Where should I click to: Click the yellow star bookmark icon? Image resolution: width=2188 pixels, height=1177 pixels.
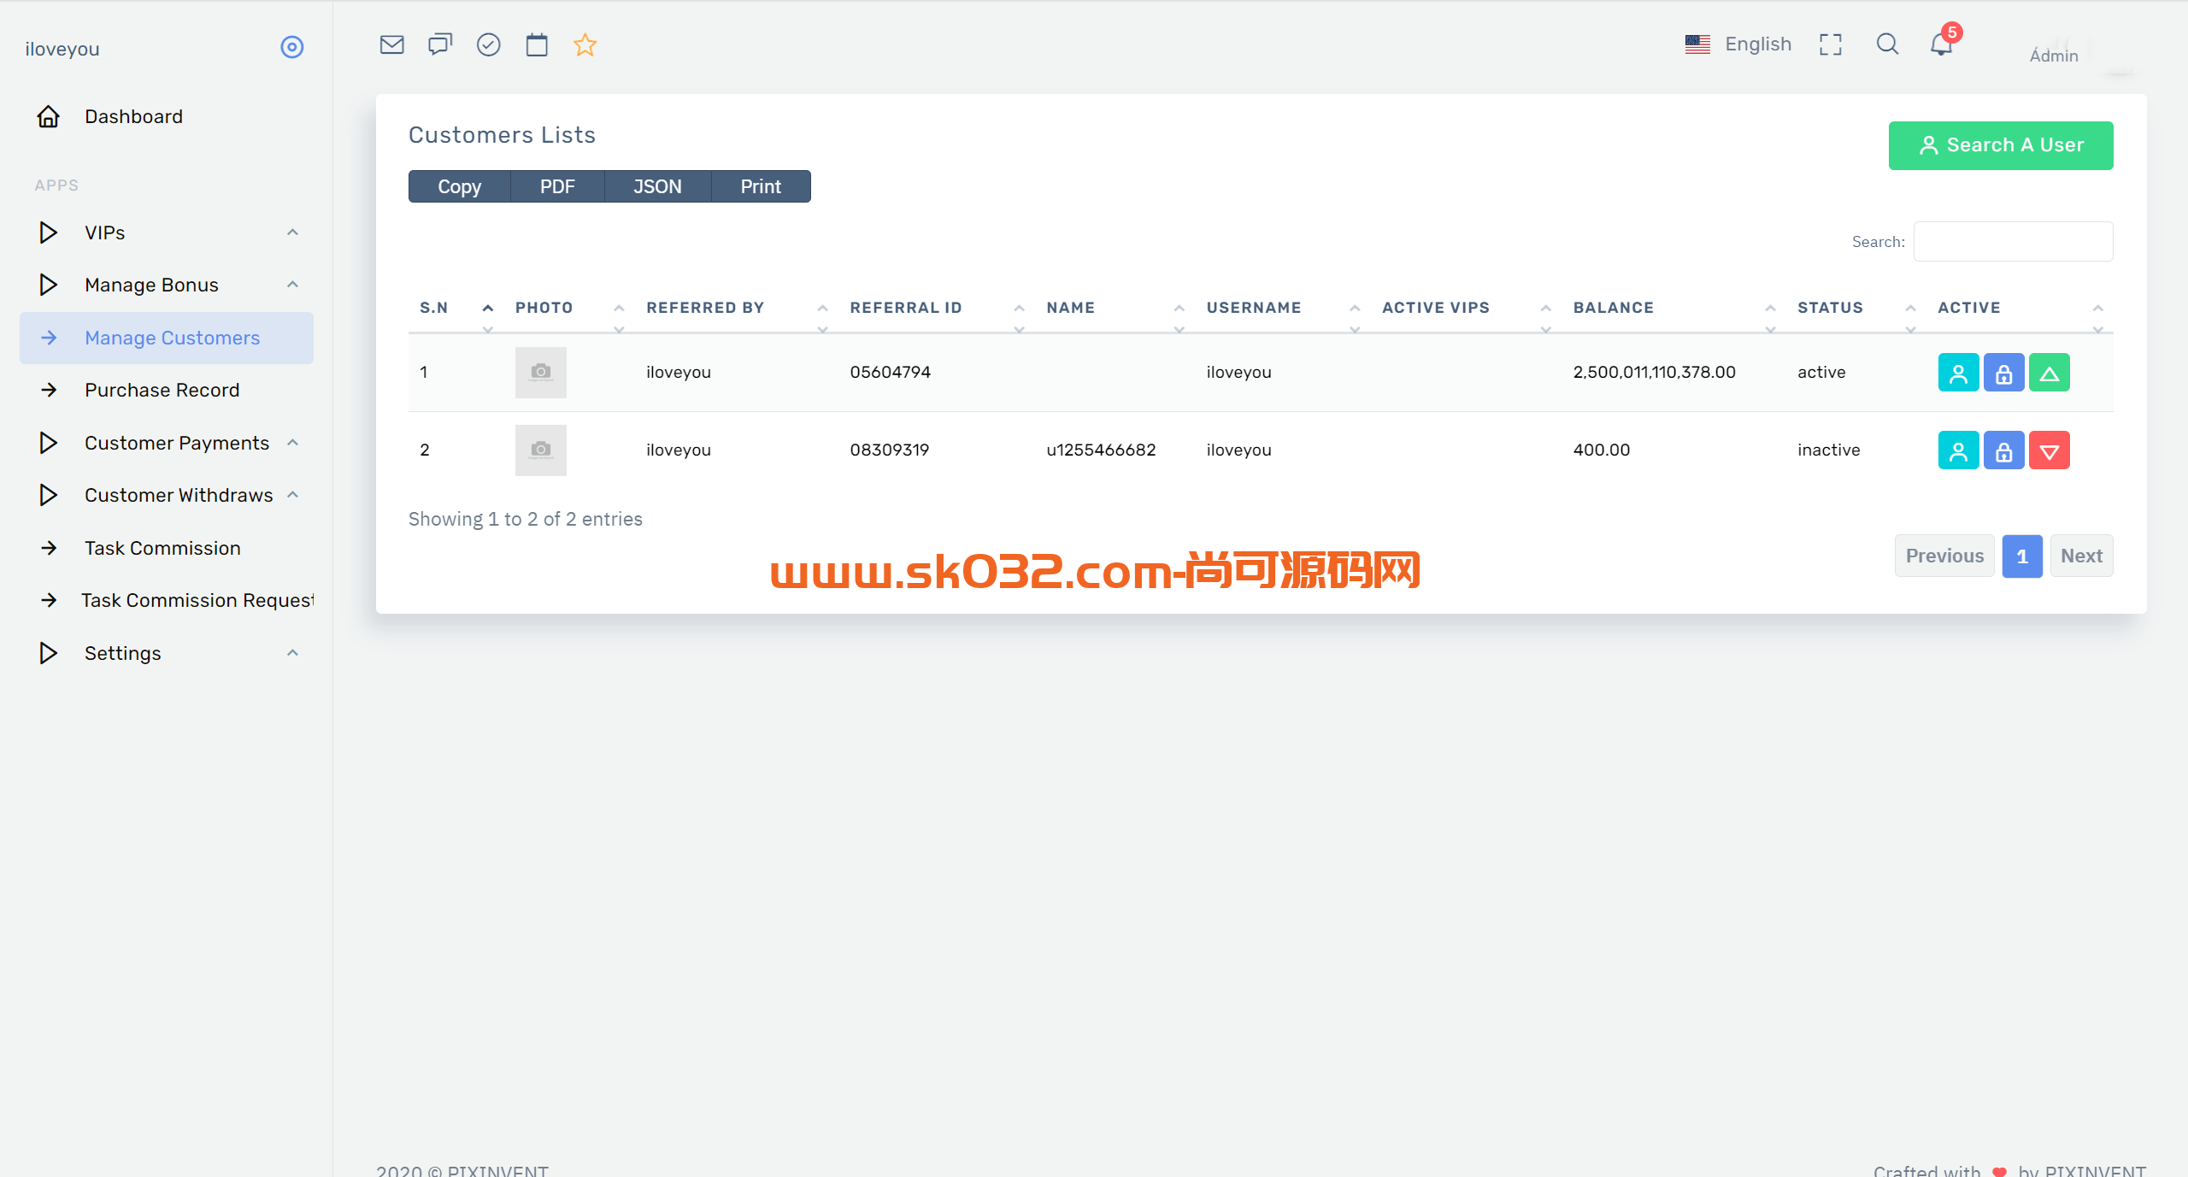[585, 44]
